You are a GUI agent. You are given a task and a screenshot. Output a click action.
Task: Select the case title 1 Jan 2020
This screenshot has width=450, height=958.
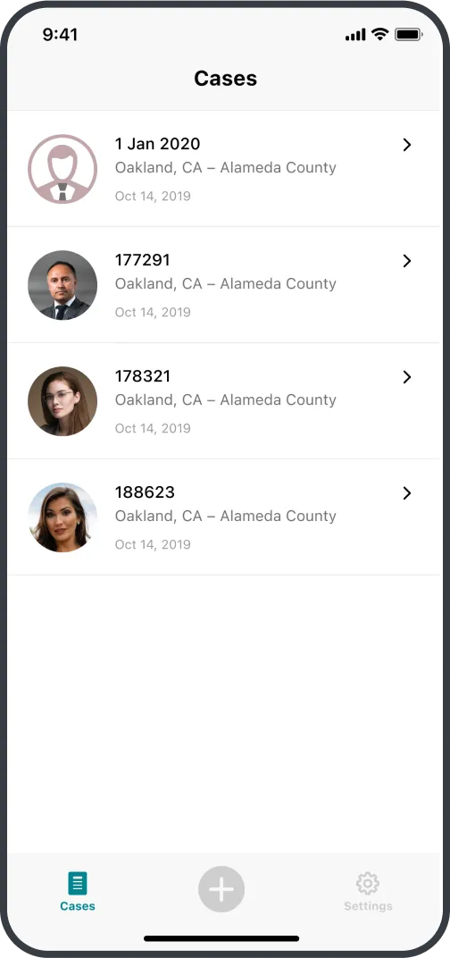pos(157,144)
